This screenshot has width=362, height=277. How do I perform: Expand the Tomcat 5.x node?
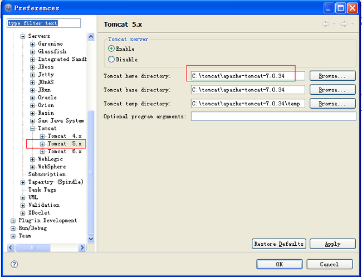(42, 144)
